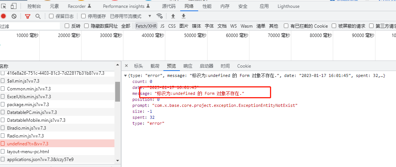396x167 pixels.
Task: Tick the 第三方请求 checkbox
Action: pyautogui.click(x=371, y=26)
